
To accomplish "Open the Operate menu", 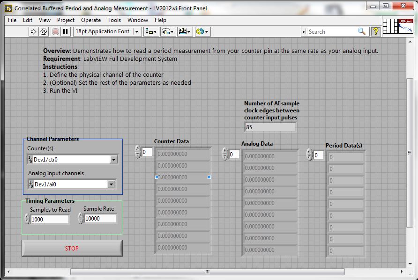I will 91,20.
